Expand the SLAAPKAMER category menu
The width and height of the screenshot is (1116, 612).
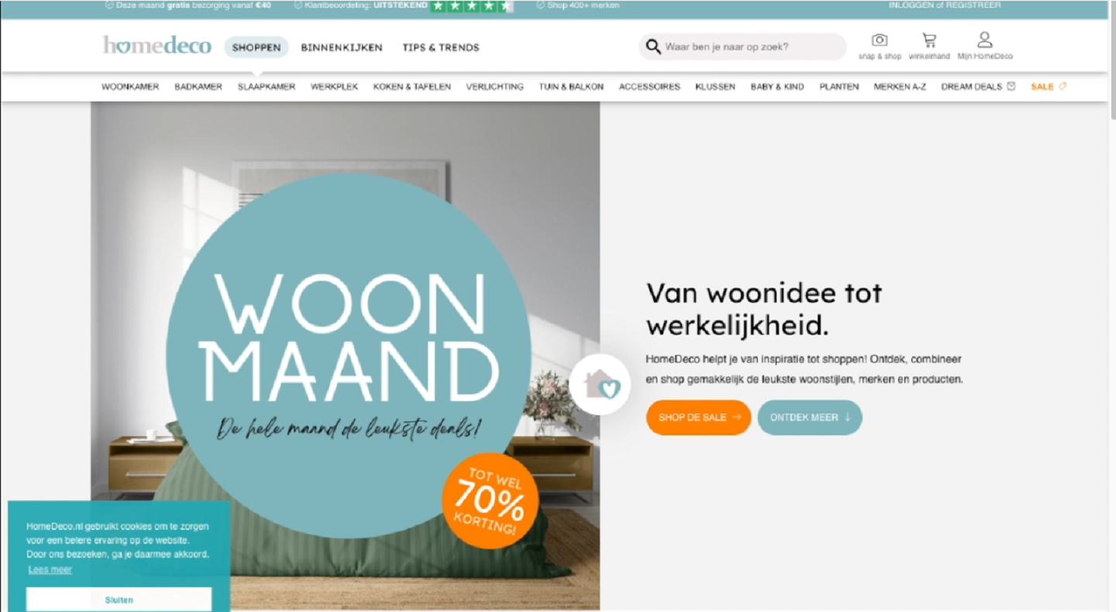(267, 87)
